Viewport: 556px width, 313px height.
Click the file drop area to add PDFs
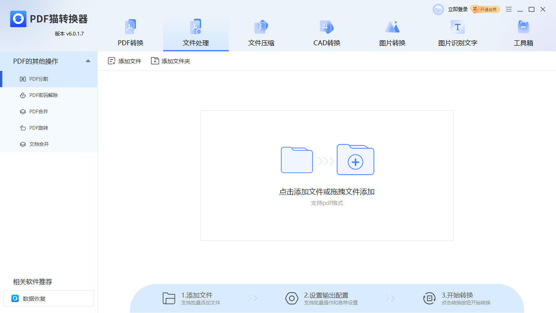pyautogui.click(x=326, y=176)
